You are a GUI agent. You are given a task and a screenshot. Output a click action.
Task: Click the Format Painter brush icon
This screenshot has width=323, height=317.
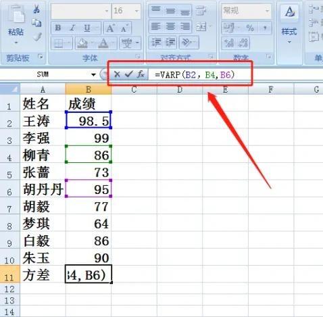[37, 36]
